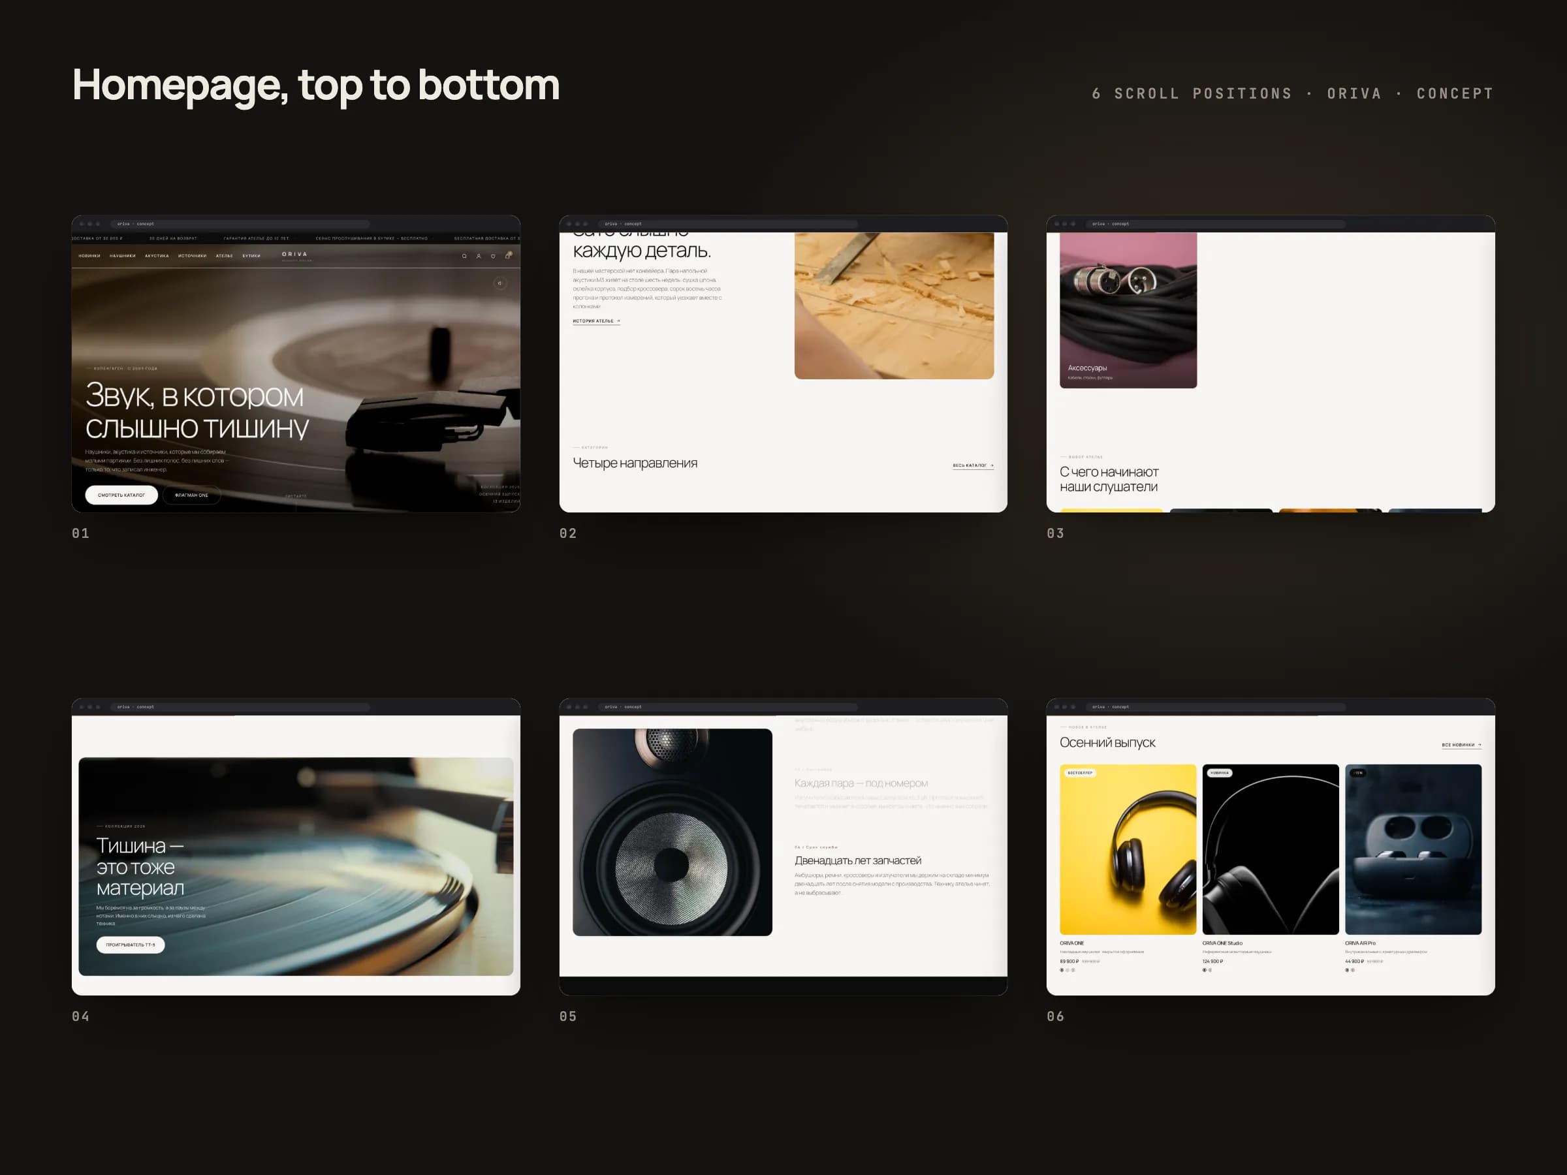The height and width of the screenshot is (1175, 1567).
Task: Select the copper color swatch under ORIVA AIR Pro
Action: point(1353,970)
